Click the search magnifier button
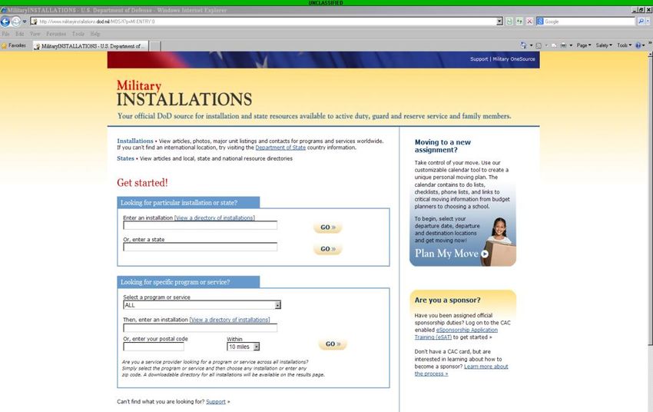This screenshot has width=653, height=412. (x=641, y=22)
